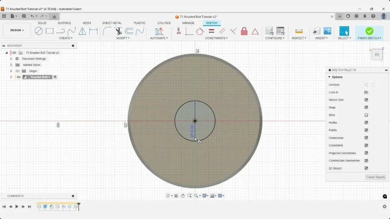Go to the Home tab icon
Screen dimensions: 390x219
(54, 17)
